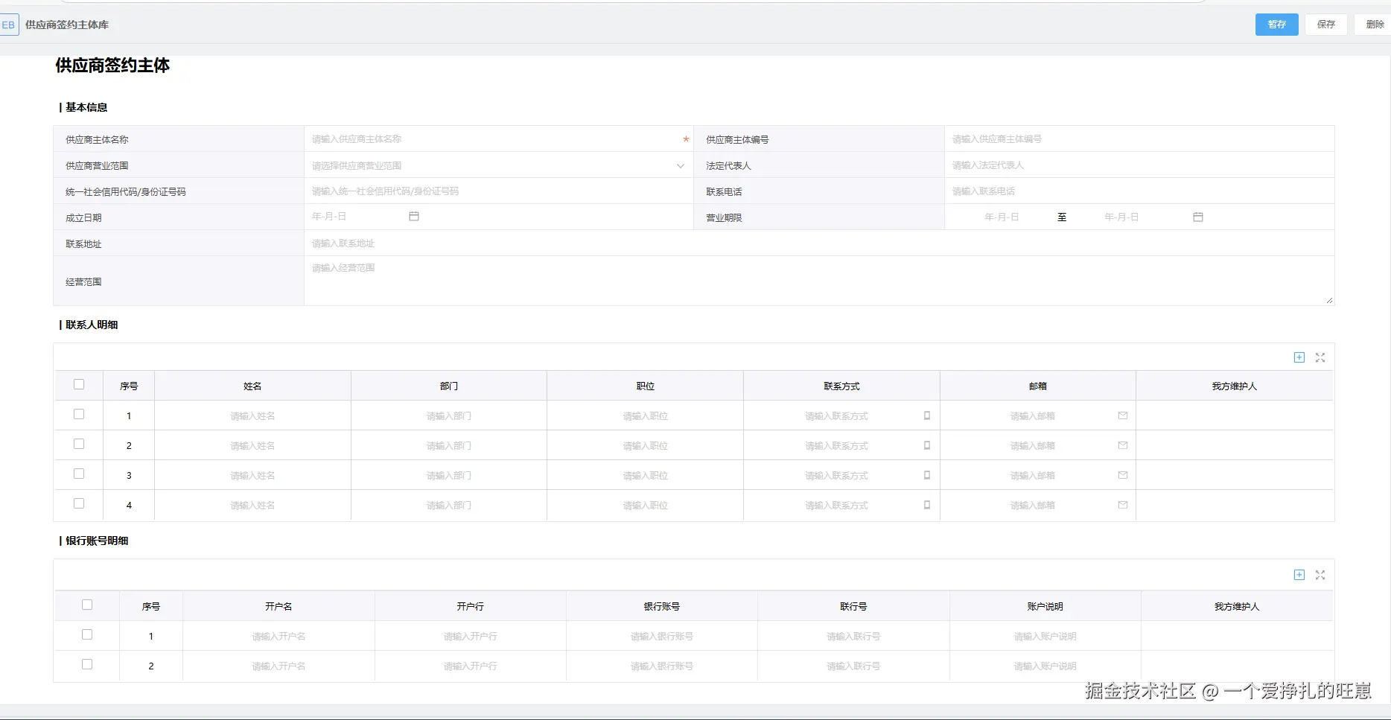Check bank account row 1 checkbox
Image resolution: width=1391 pixels, height=720 pixels.
pos(87,635)
